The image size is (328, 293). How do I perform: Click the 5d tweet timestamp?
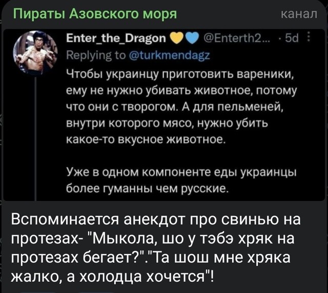point(292,38)
